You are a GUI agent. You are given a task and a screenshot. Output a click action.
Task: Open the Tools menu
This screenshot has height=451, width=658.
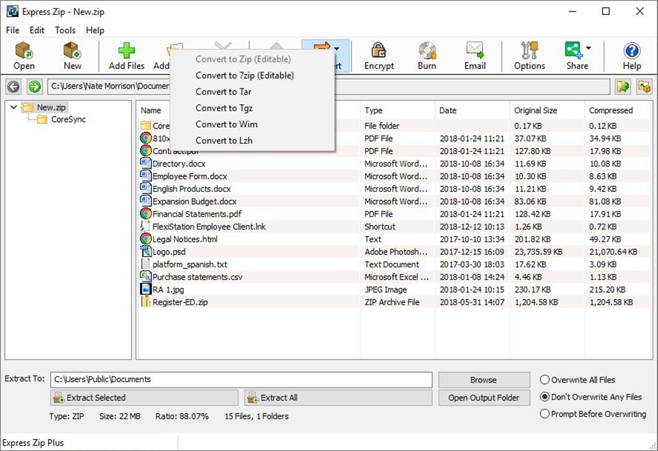click(x=65, y=30)
